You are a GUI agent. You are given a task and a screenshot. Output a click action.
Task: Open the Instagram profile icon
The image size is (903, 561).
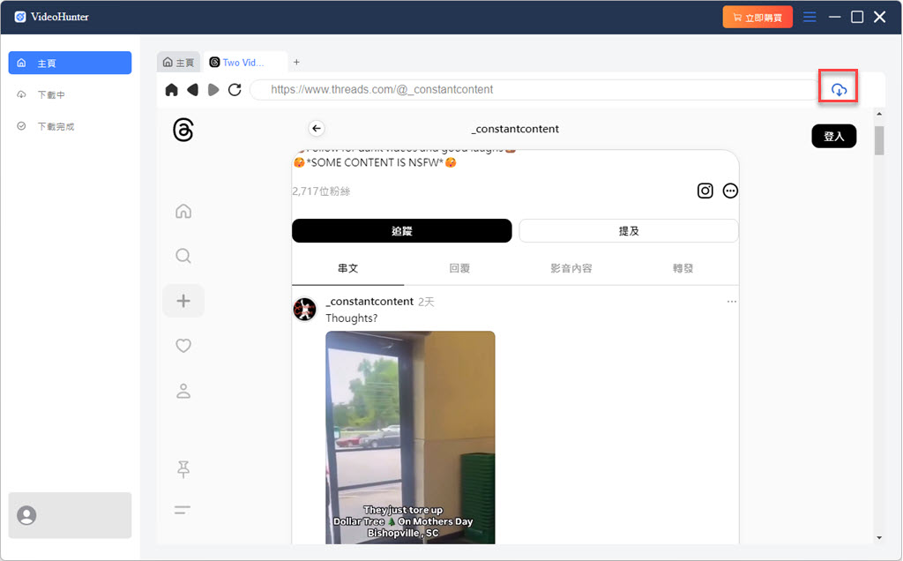(x=705, y=191)
